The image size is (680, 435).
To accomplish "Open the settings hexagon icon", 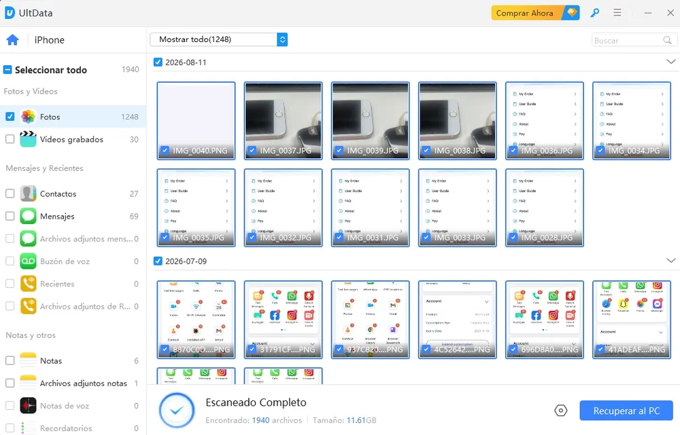I will pyautogui.click(x=561, y=411).
